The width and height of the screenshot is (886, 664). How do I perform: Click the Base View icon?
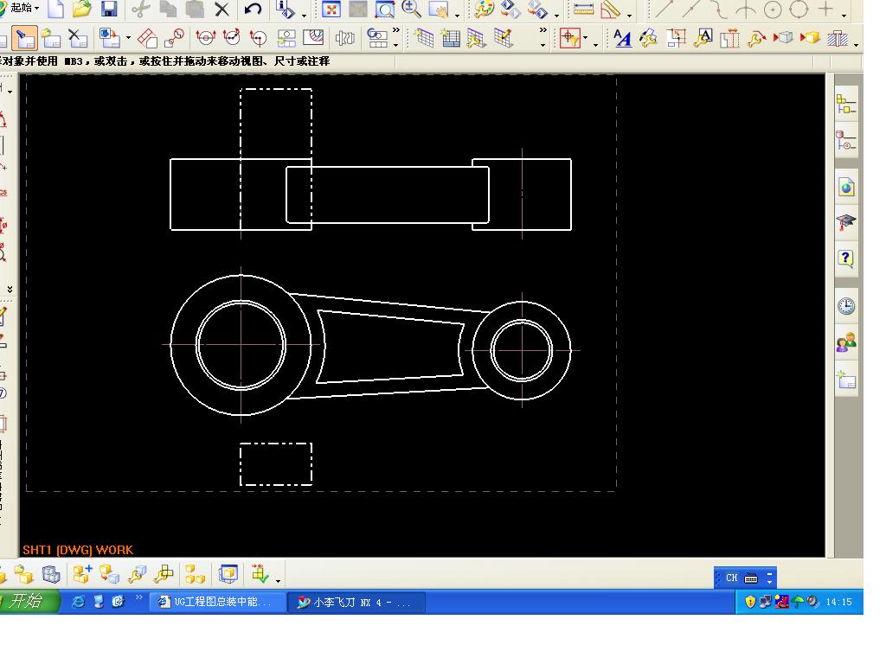109,38
